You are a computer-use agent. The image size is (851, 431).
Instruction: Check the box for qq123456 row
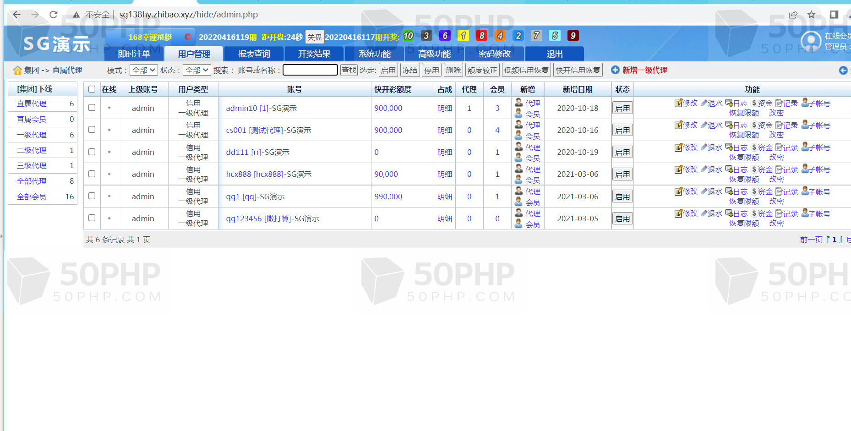[x=92, y=218]
